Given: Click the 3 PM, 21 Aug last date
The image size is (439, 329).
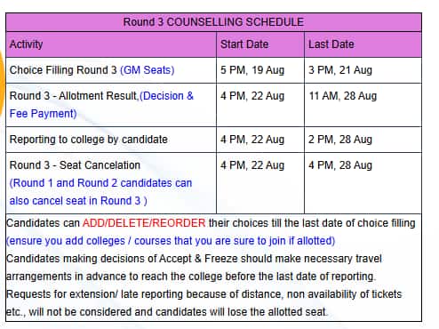Looking at the screenshot, I should [340, 70].
